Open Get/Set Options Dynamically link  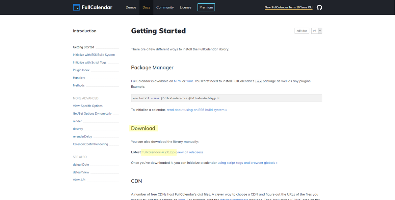click(92, 114)
